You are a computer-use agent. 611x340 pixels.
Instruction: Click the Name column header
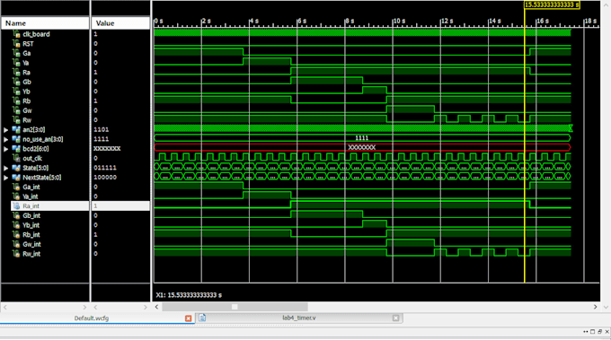(x=45, y=23)
